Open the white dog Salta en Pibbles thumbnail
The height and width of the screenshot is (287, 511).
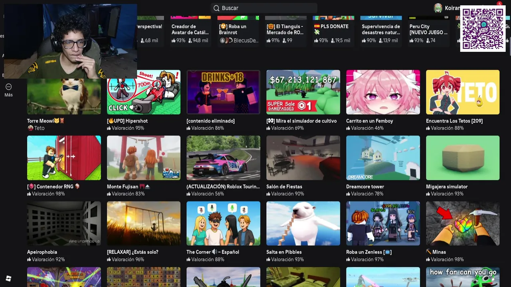[x=303, y=223]
